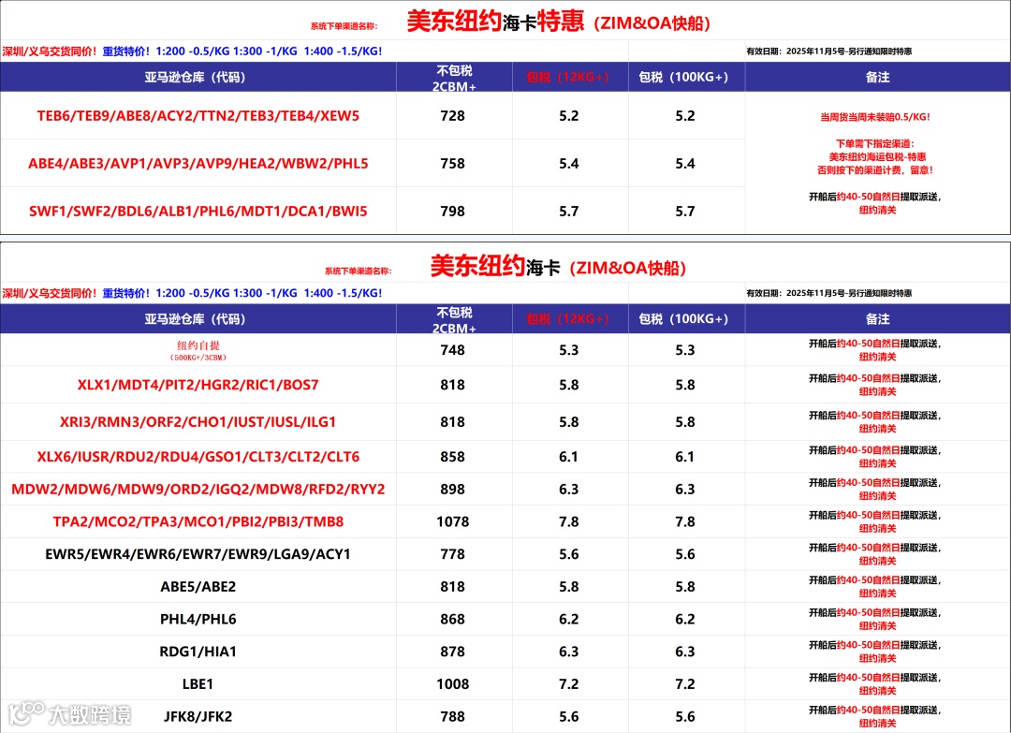Select the PHL4/PHL6 warehouse cell
Viewport: 1011px width, 733px height.
pos(198,619)
